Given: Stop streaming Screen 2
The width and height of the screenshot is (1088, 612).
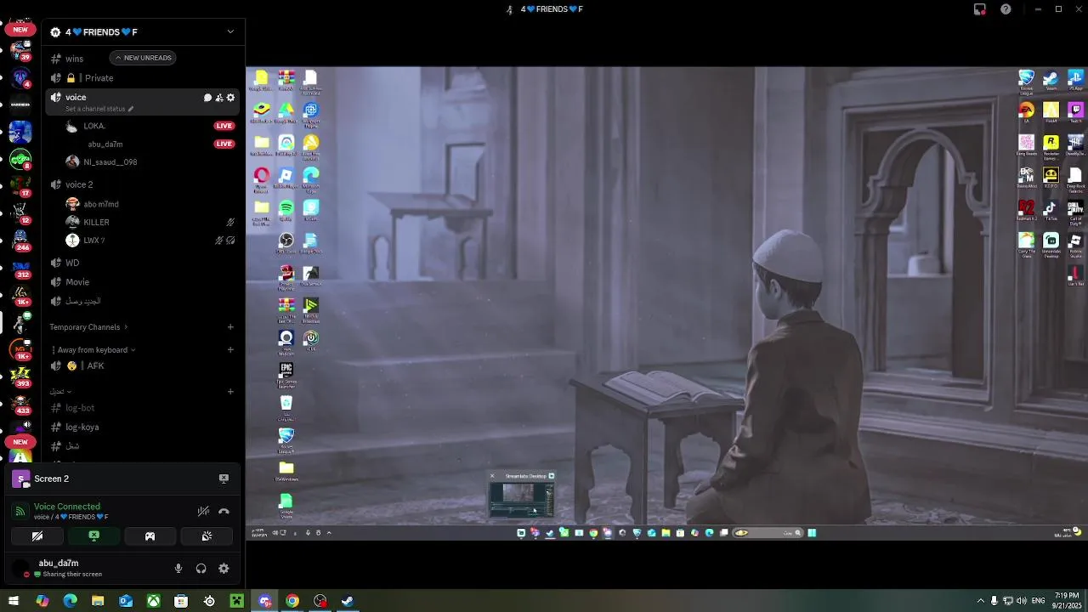Looking at the screenshot, I should click(224, 479).
